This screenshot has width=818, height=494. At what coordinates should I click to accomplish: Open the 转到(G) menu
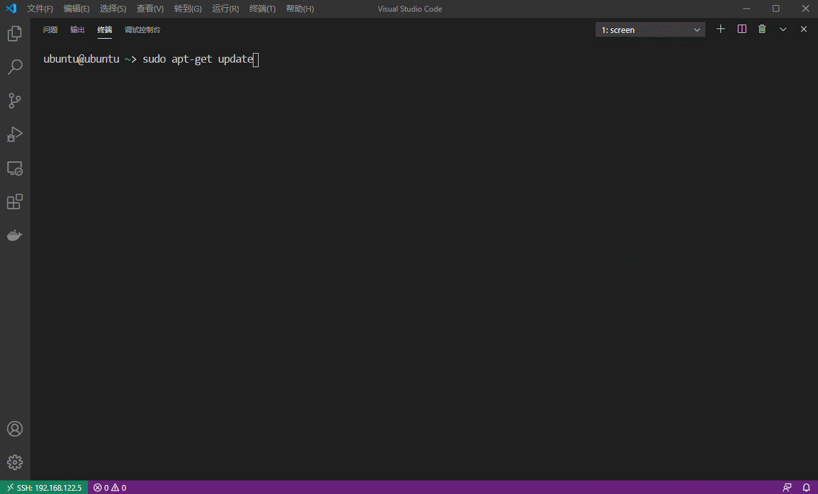pyautogui.click(x=188, y=8)
